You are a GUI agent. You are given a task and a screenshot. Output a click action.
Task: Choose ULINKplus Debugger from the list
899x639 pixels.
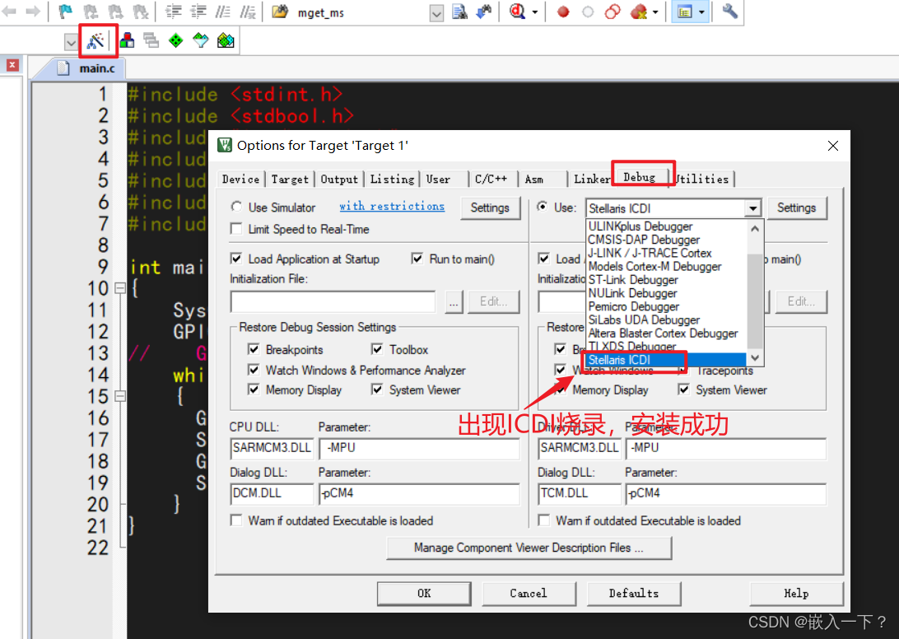(640, 226)
